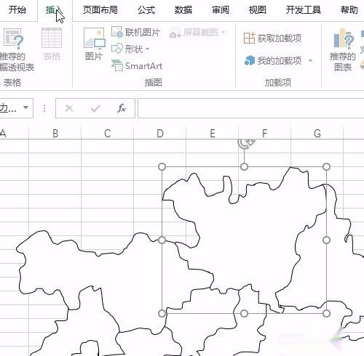Select column E header
This screenshot has width=364, height=356.
pyautogui.click(x=213, y=134)
